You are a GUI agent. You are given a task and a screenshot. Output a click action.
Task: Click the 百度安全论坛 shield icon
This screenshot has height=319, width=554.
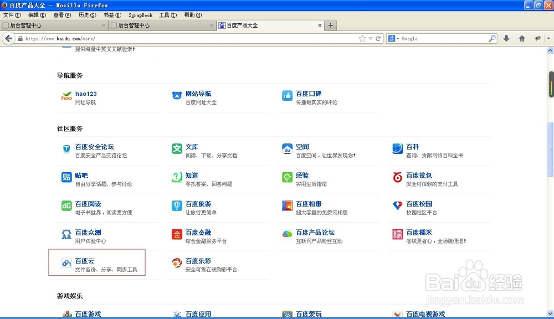tap(66, 149)
